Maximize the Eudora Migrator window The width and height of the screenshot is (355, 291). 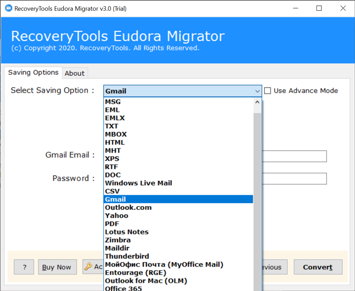click(x=319, y=8)
